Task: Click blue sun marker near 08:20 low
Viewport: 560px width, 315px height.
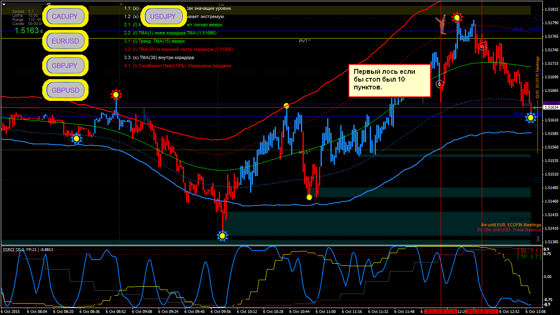Action: tap(76, 138)
